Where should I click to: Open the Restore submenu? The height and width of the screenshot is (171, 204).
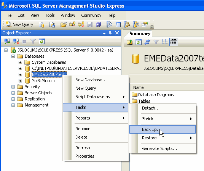163,138
